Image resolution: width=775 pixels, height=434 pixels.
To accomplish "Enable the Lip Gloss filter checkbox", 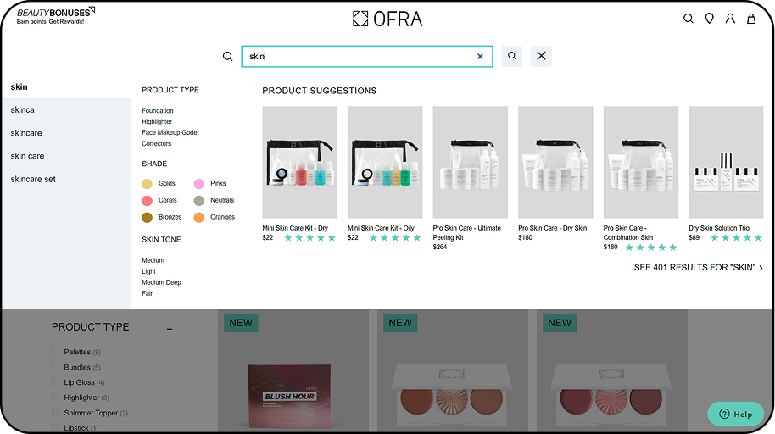I will [56, 382].
